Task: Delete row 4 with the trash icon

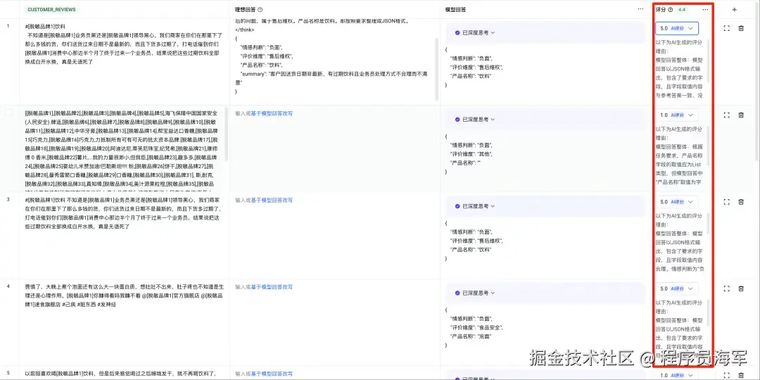Action: 740,289
